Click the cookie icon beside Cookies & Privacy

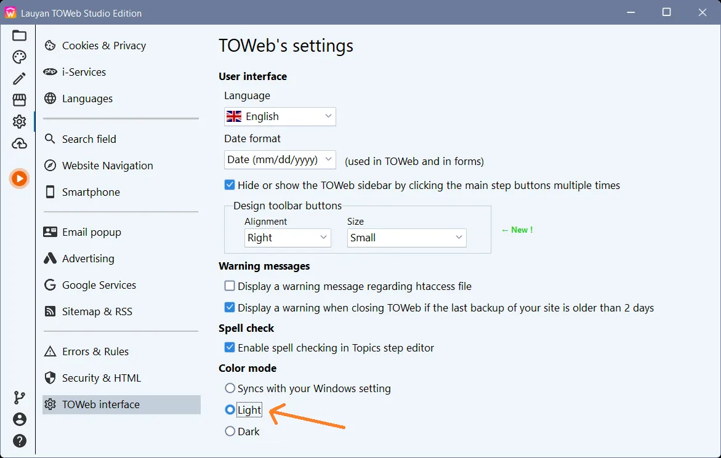pyautogui.click(x=50, y=46)
